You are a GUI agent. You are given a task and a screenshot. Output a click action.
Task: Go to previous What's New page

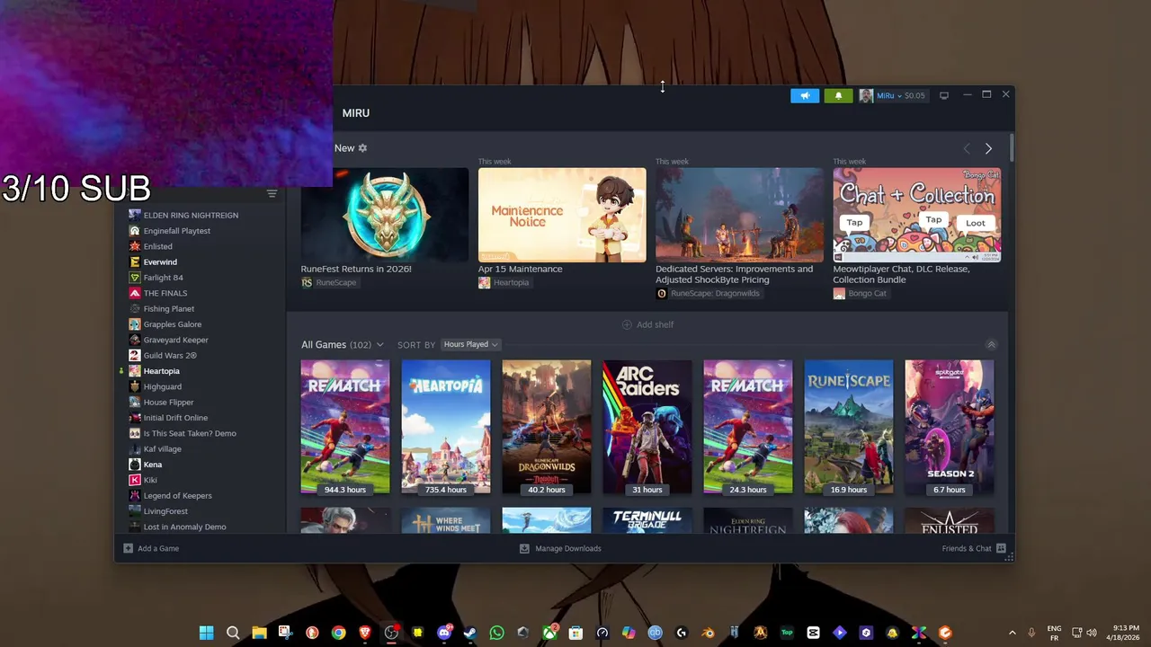pyautogui.click(x=967, y=148)
